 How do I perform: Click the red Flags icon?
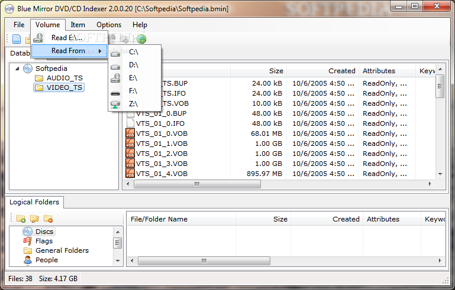coord(28,241)
